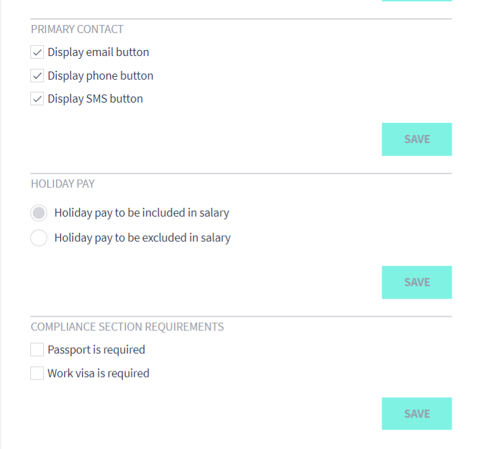
Task: Click the 'Display phone button' label text
Action: [x=101, y=76]
